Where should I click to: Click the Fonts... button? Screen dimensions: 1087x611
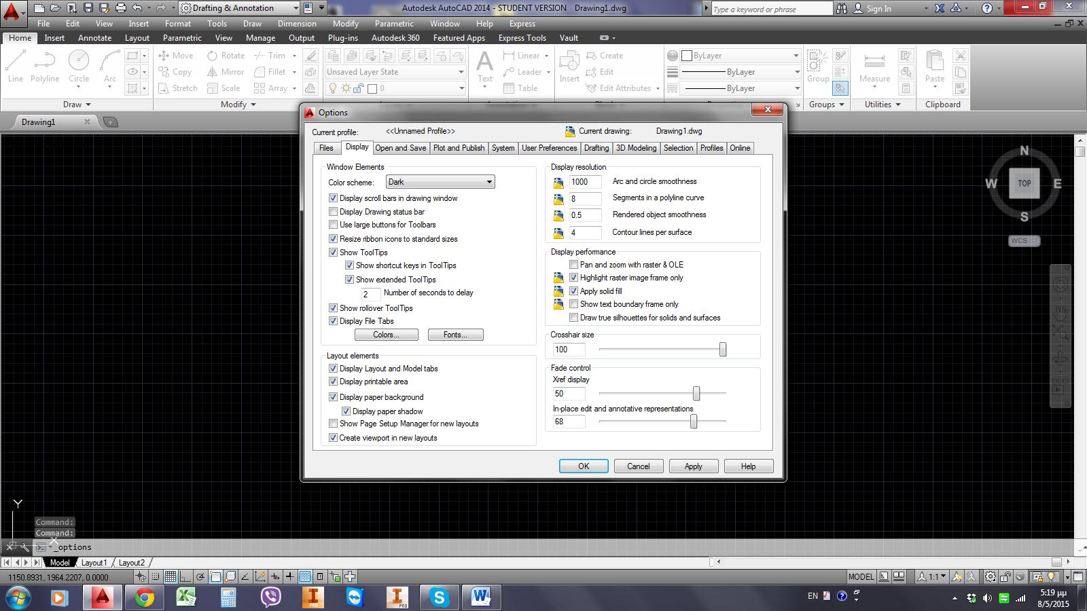click(455, 335)
